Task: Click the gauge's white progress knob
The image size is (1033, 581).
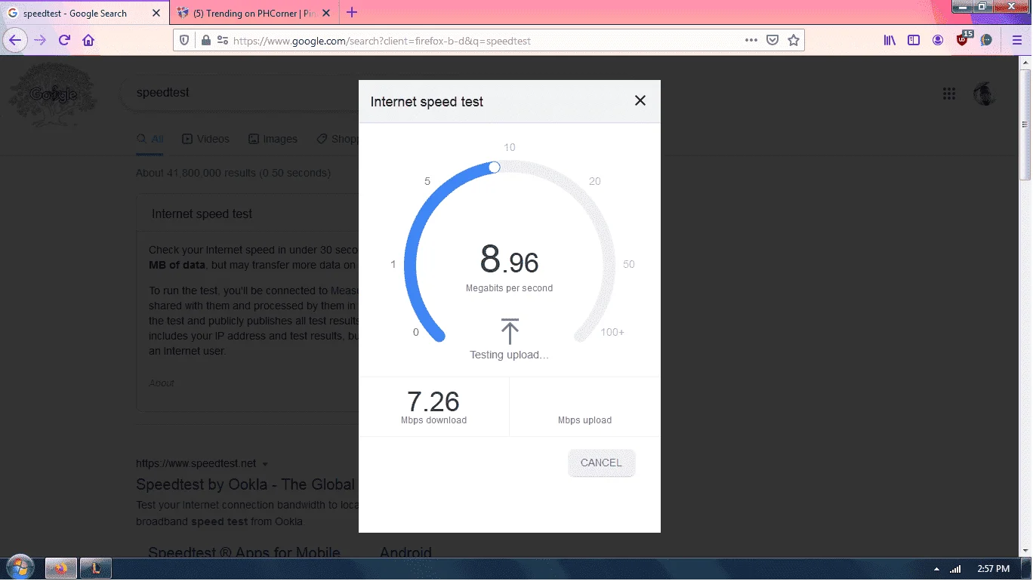Action: 495,167
